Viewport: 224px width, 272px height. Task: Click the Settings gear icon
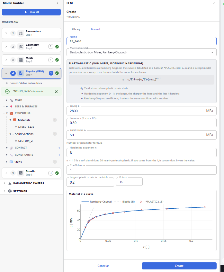click(10, 191)
